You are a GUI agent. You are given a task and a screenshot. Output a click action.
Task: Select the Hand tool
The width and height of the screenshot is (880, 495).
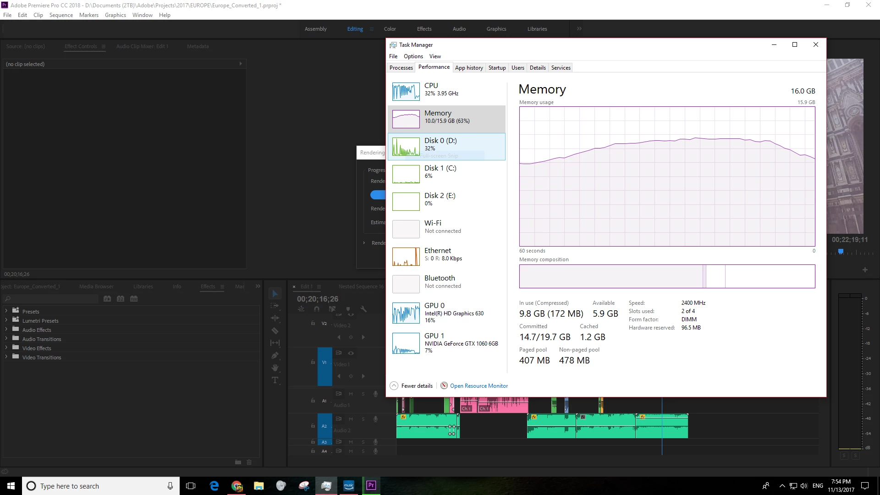click(275, 368)
